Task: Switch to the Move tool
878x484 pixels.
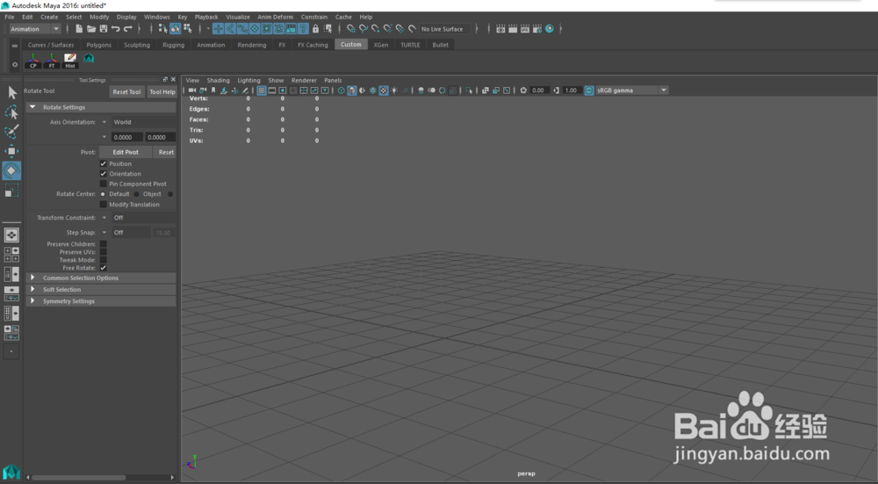Action: tap(11, 151)
